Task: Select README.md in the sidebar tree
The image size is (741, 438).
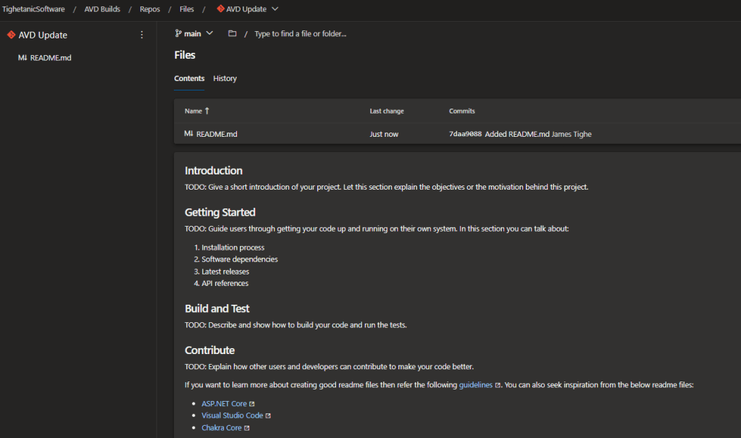Action: coord(50,58)
